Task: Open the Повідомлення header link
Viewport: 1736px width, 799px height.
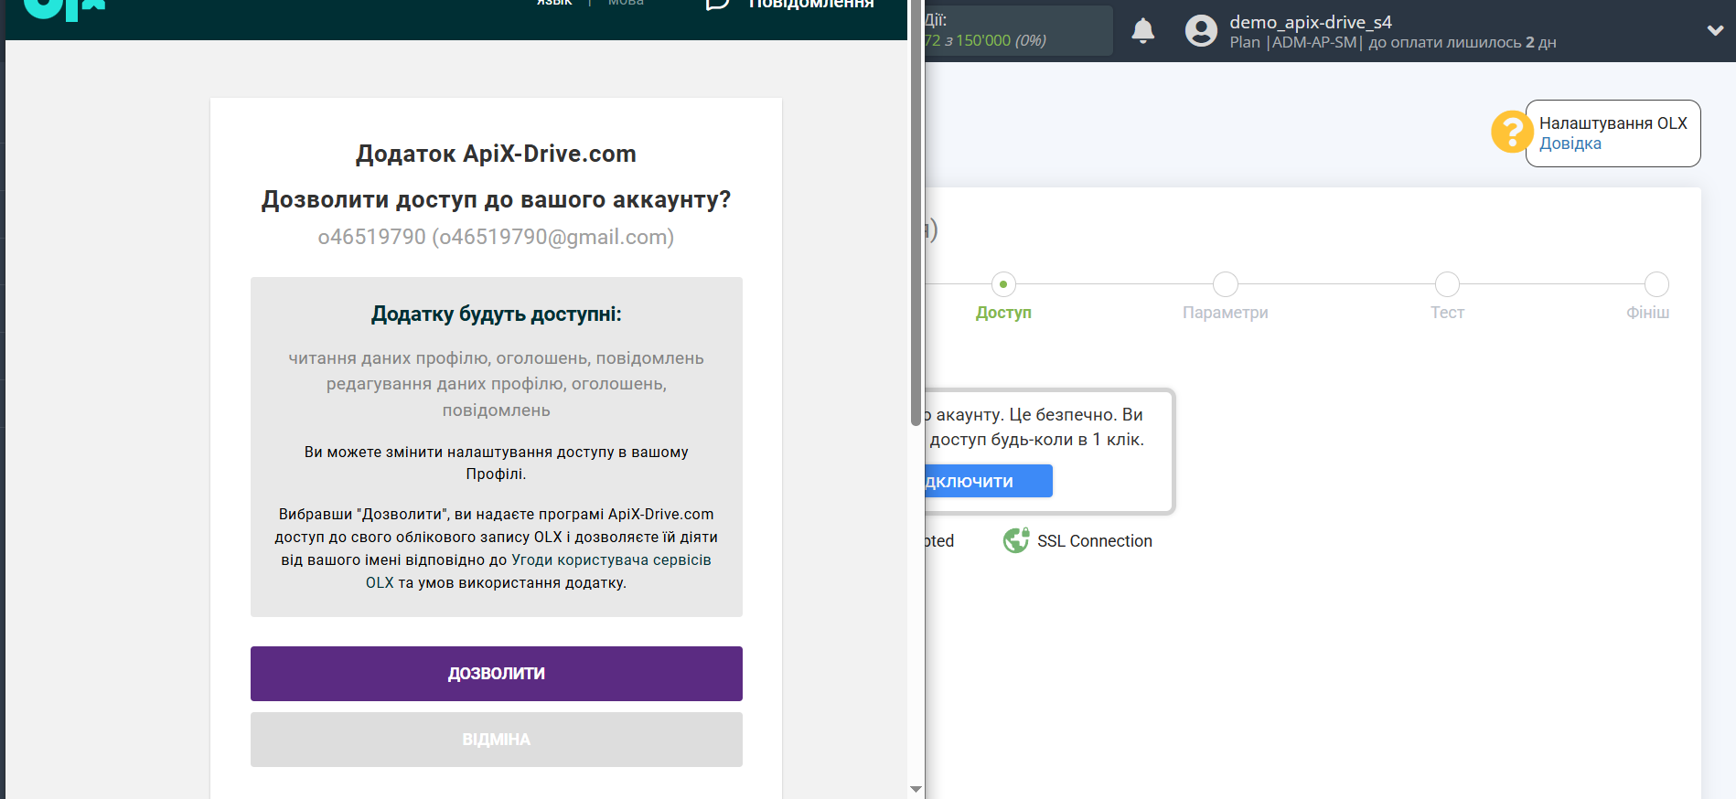Action: (x=811, y=5)
